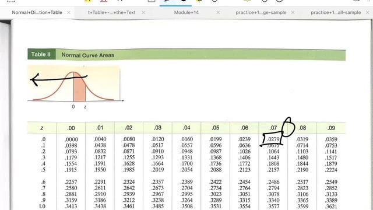This screenshot has width=373, height=210.
Task: Select the table value .1331
Action: coord(186,157)
